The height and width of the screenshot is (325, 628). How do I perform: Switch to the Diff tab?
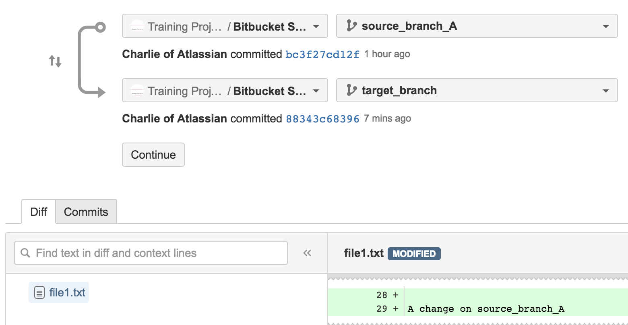pyautogui.click(x=39, y=211)
